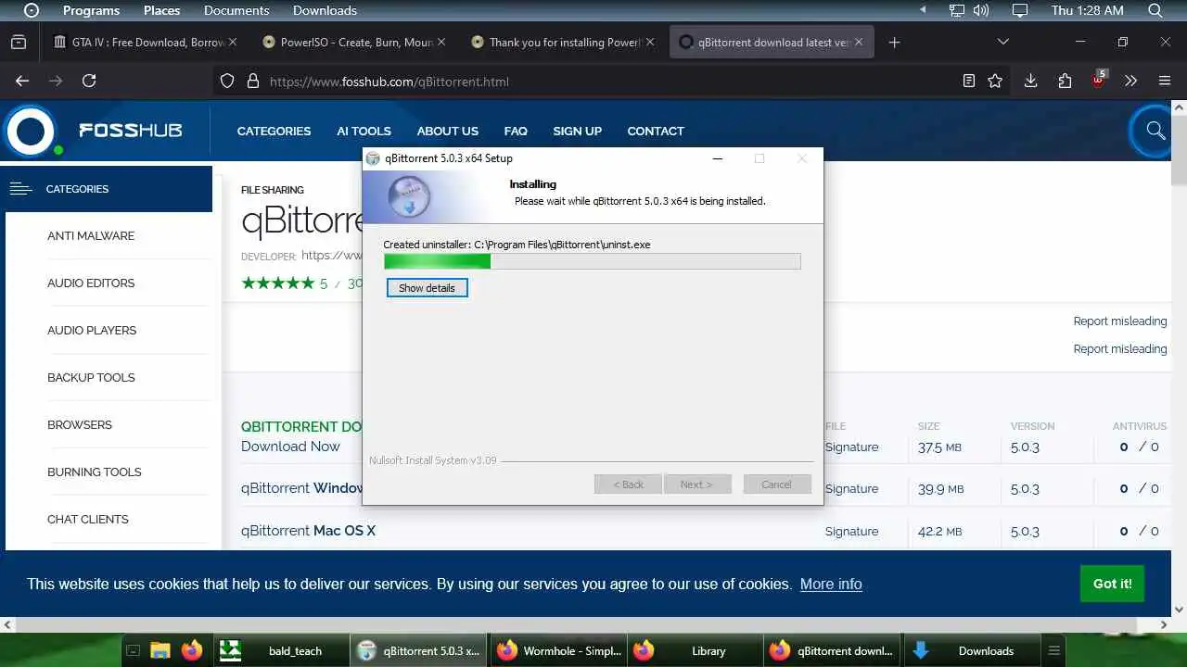Screen dimensions: 1187x667
Task: Click the first Report misleading link
Action: click(x=1119, y=321)
